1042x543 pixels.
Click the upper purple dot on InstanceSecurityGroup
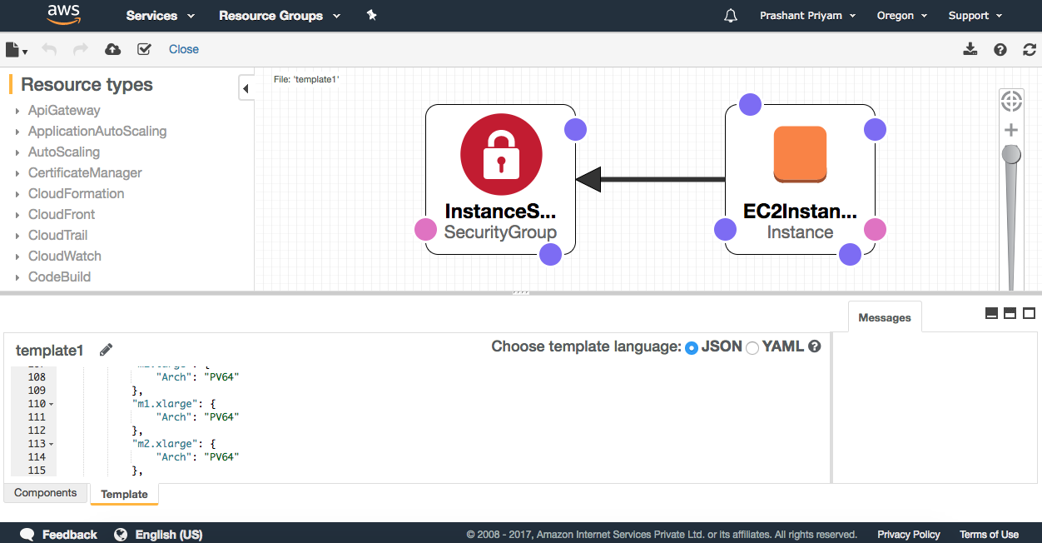click(x=575, y=129)
